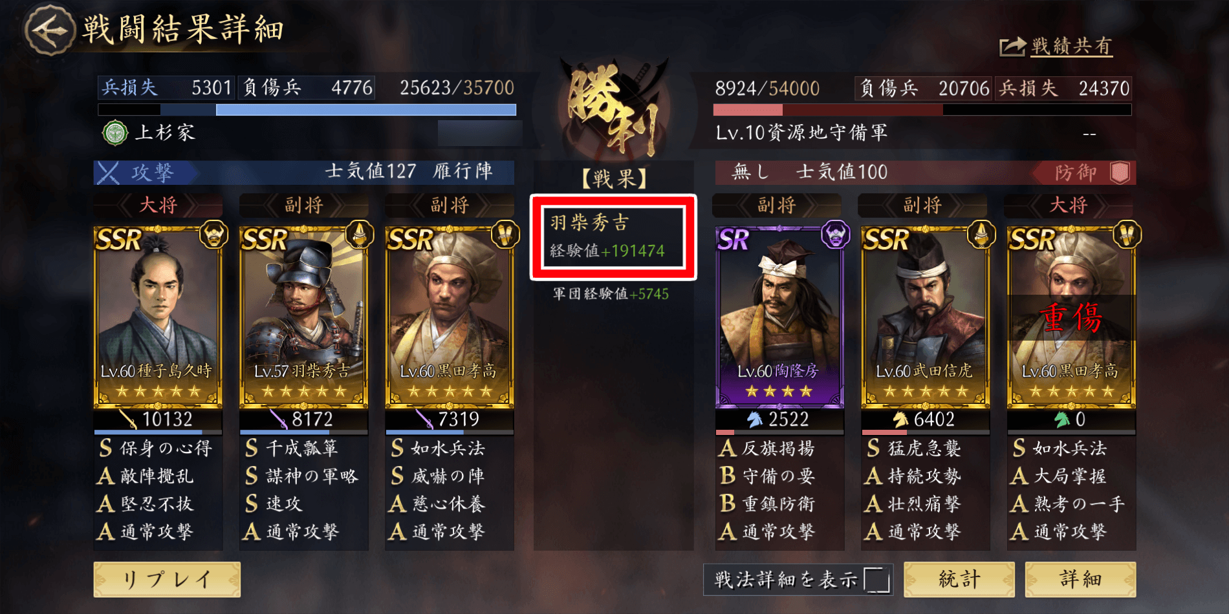Image resolution: width=1229 pixels, height=614 pixels.
Task: Open the 詳細 button
Action: pyautogui.click(x=1080, y=579)
